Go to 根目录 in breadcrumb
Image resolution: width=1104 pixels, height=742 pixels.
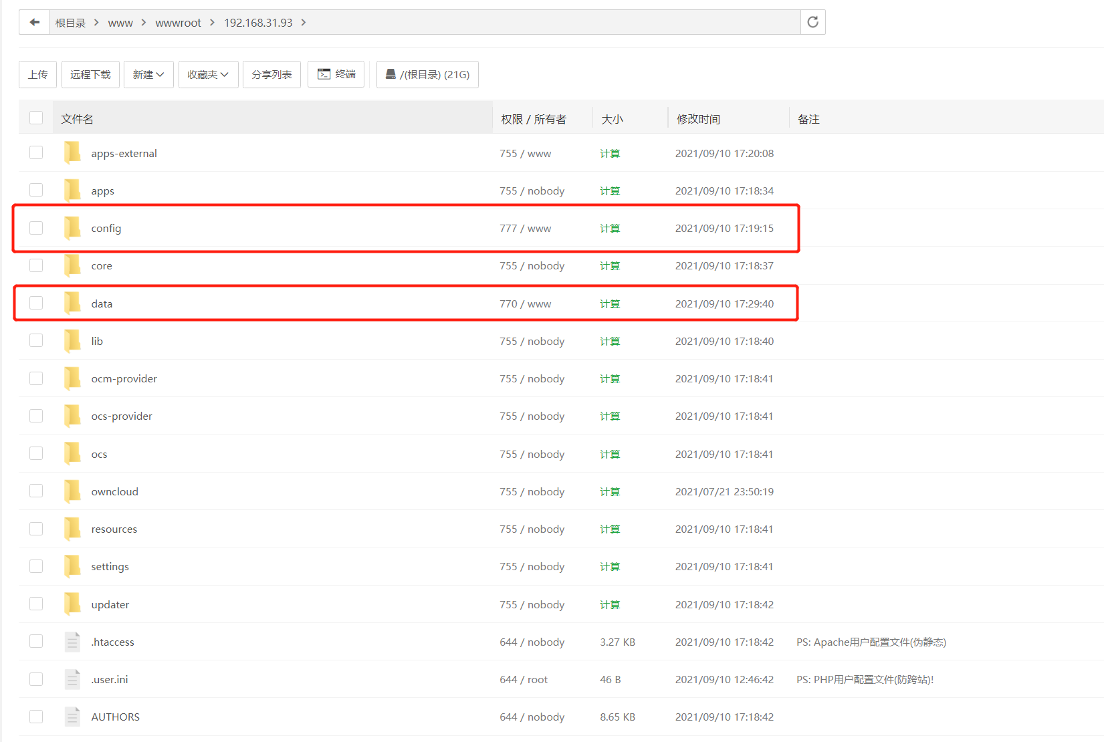click(70, 23)
